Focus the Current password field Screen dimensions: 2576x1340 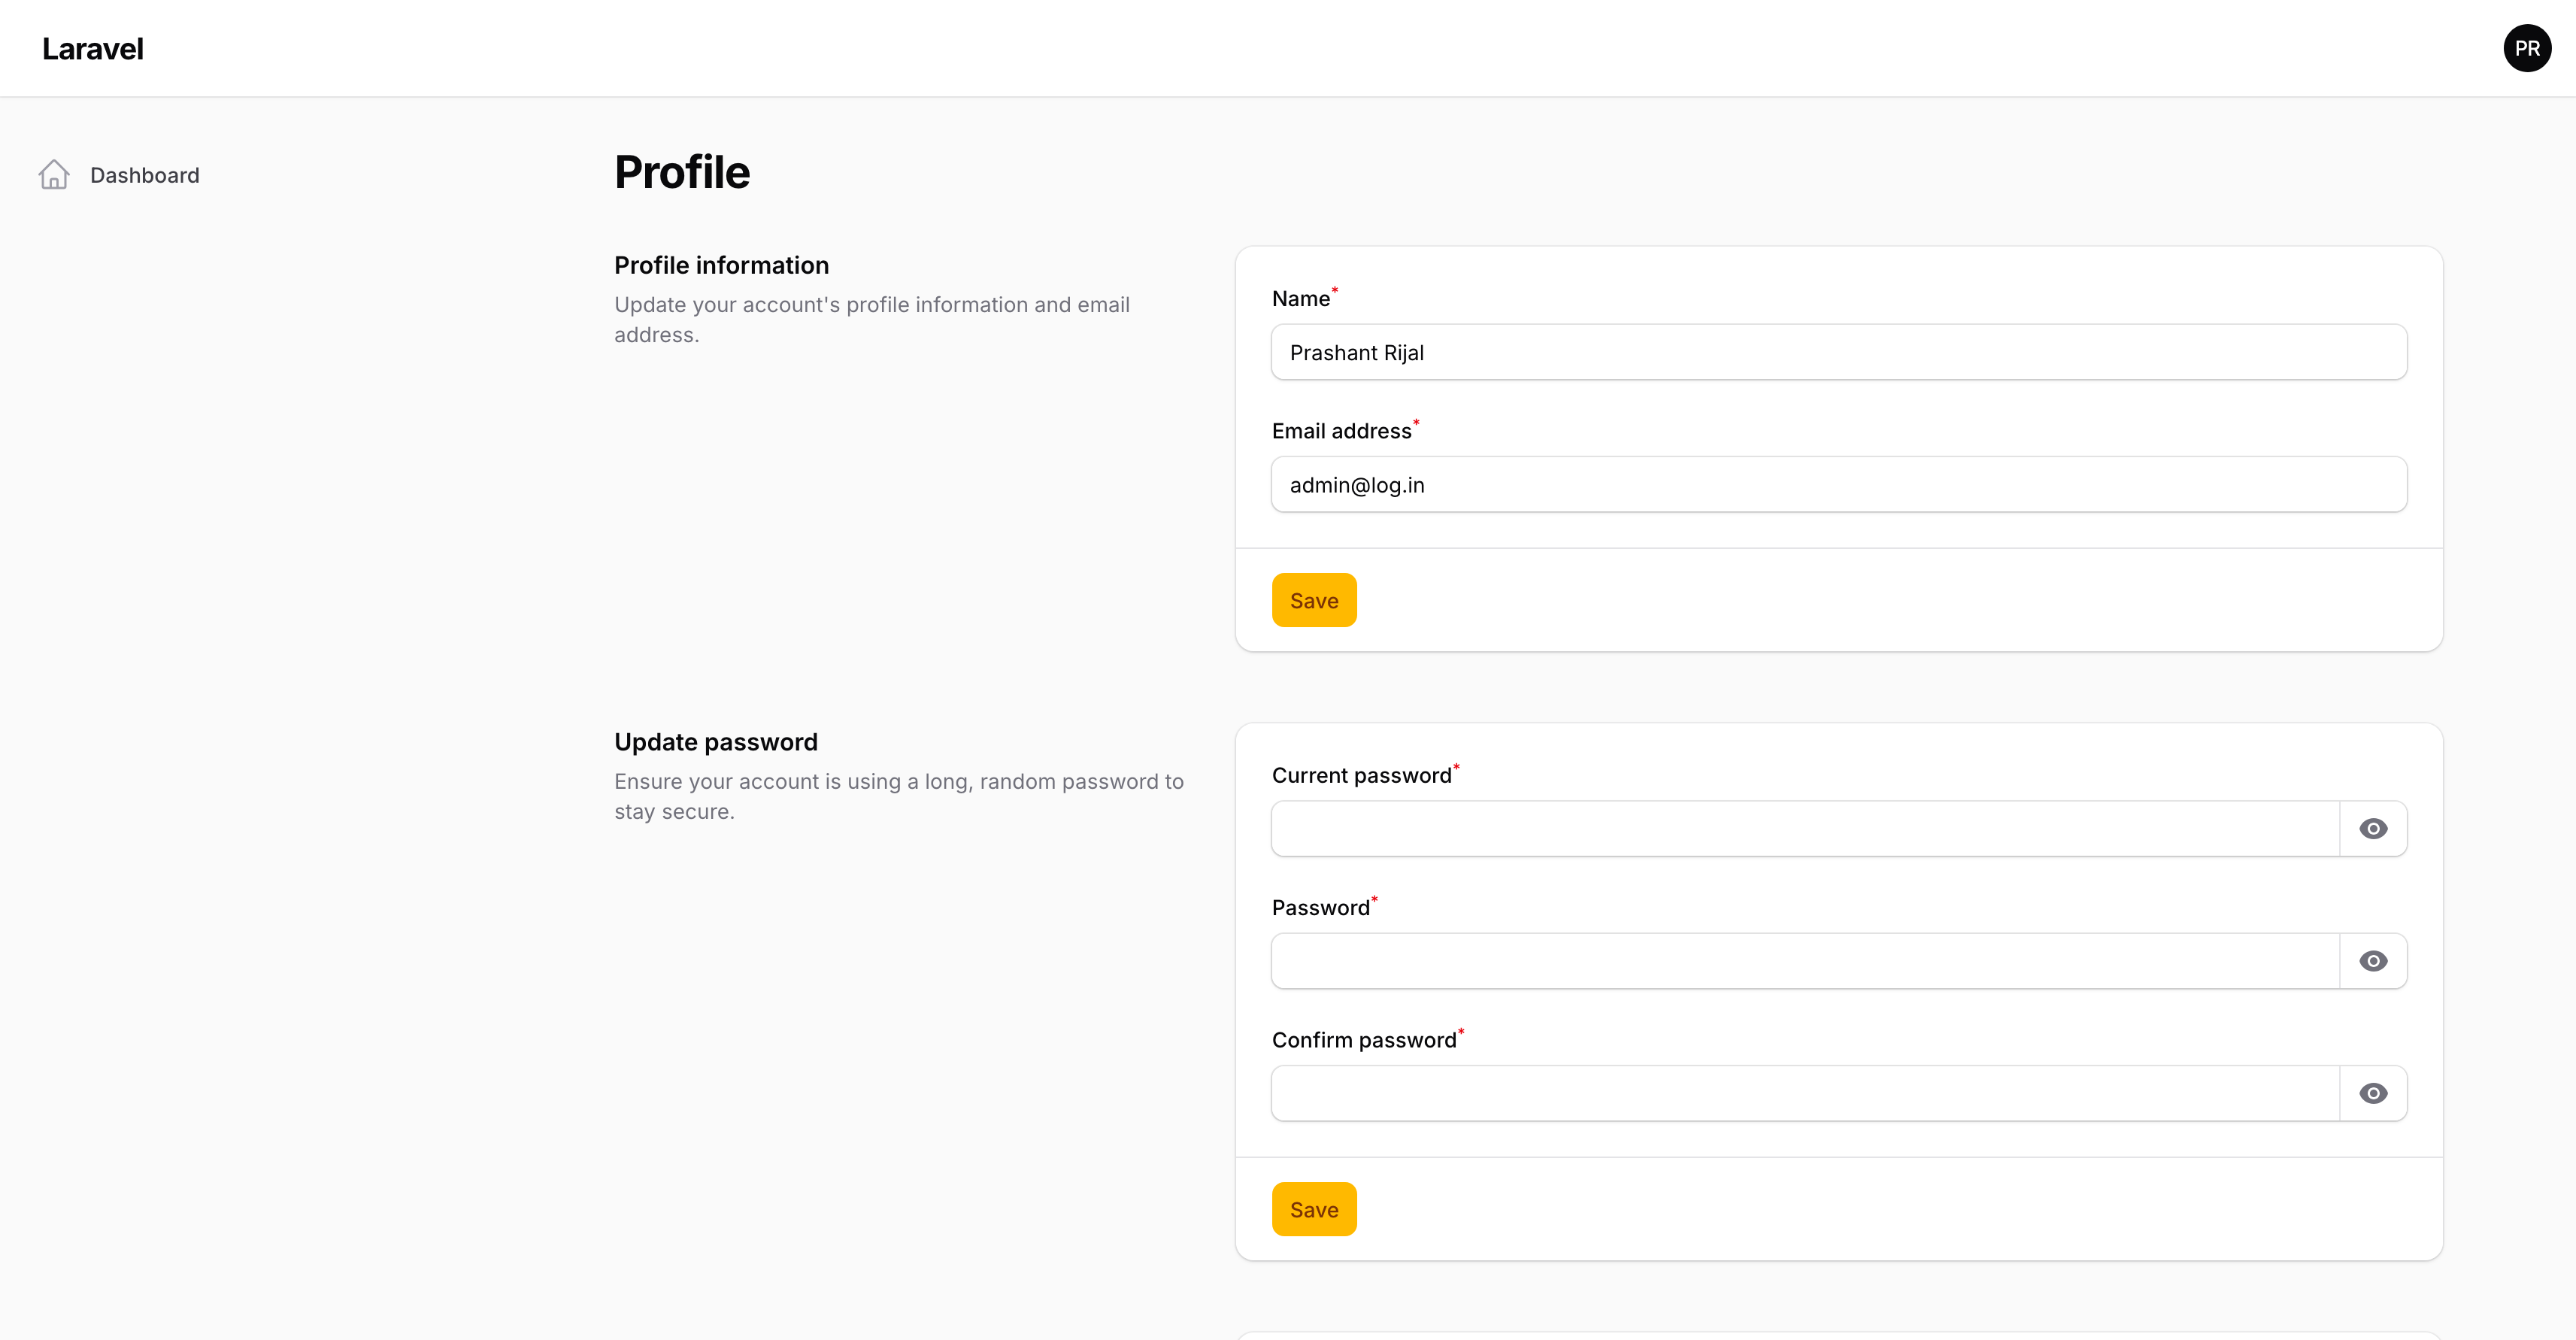tap(1805, 828)
